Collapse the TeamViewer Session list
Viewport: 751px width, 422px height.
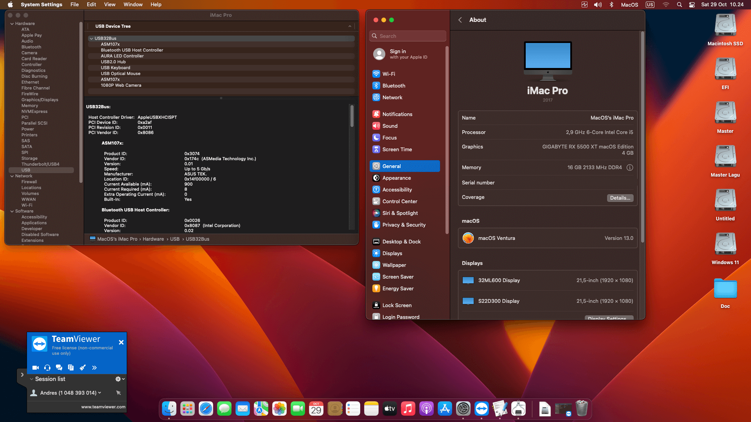[32, 379]
